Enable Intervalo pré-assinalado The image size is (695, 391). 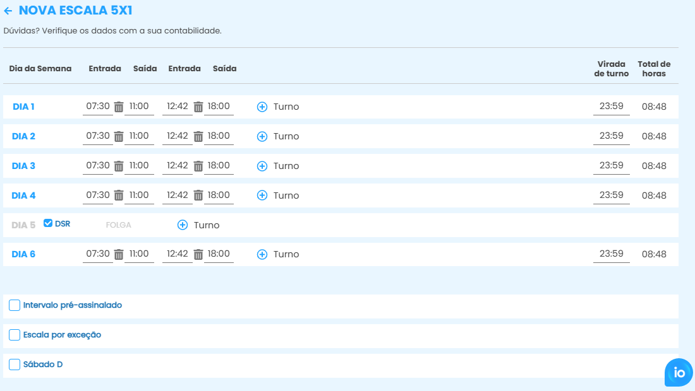pyautogui.click(x=15, y=305)
